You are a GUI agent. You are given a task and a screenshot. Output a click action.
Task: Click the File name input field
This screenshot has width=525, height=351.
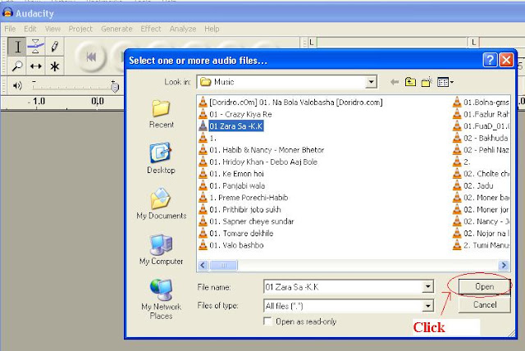click(x=343, y=287)
